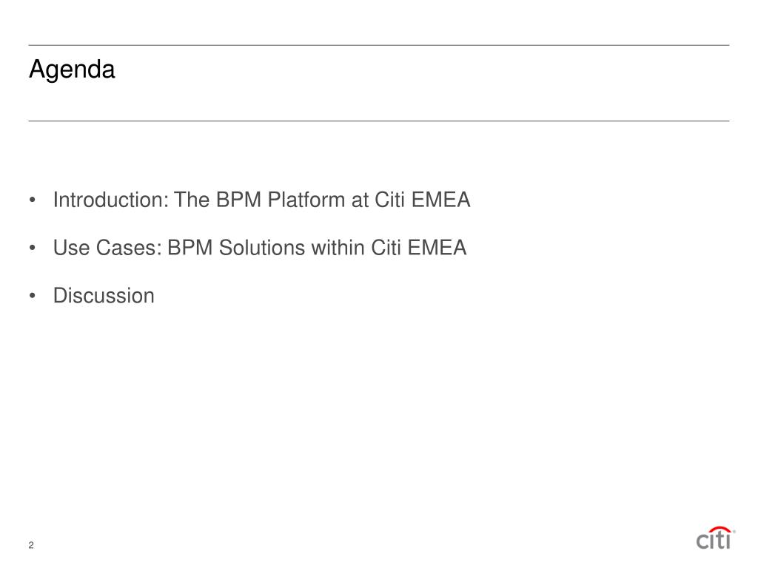
Task: Click the horizontal rule below the Agenda title
Action: coord(379,121)
